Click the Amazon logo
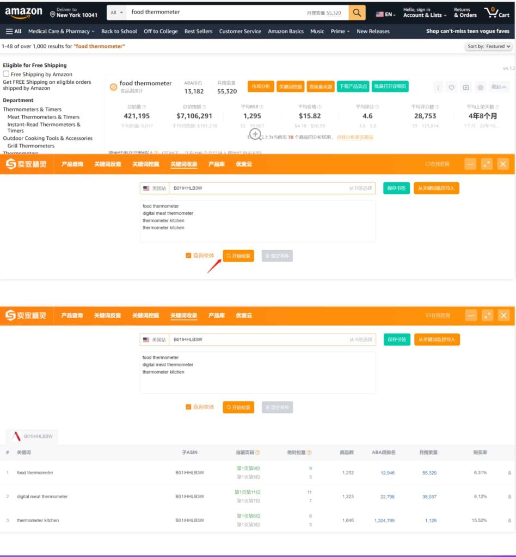Viewport: 516px width, 557px height. pyautogui.click(x=23, y=13)
